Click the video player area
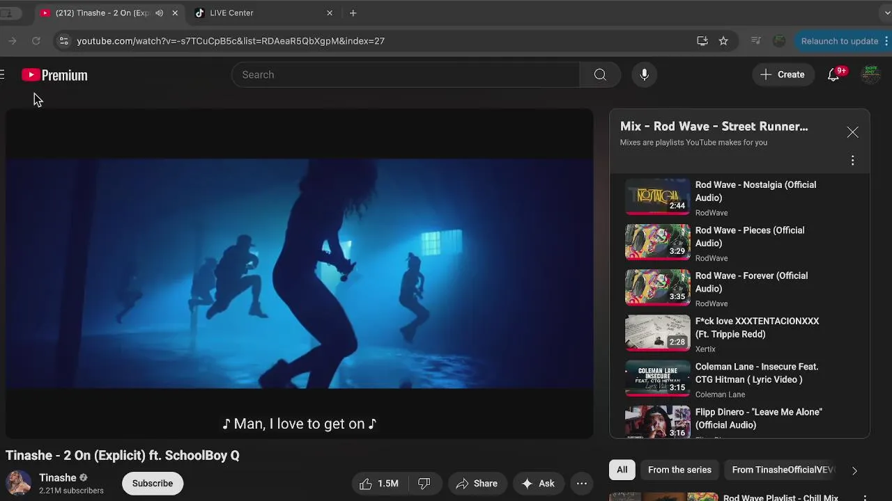The image size is (892, 501). pyautogui.click(x=300, y=273)
